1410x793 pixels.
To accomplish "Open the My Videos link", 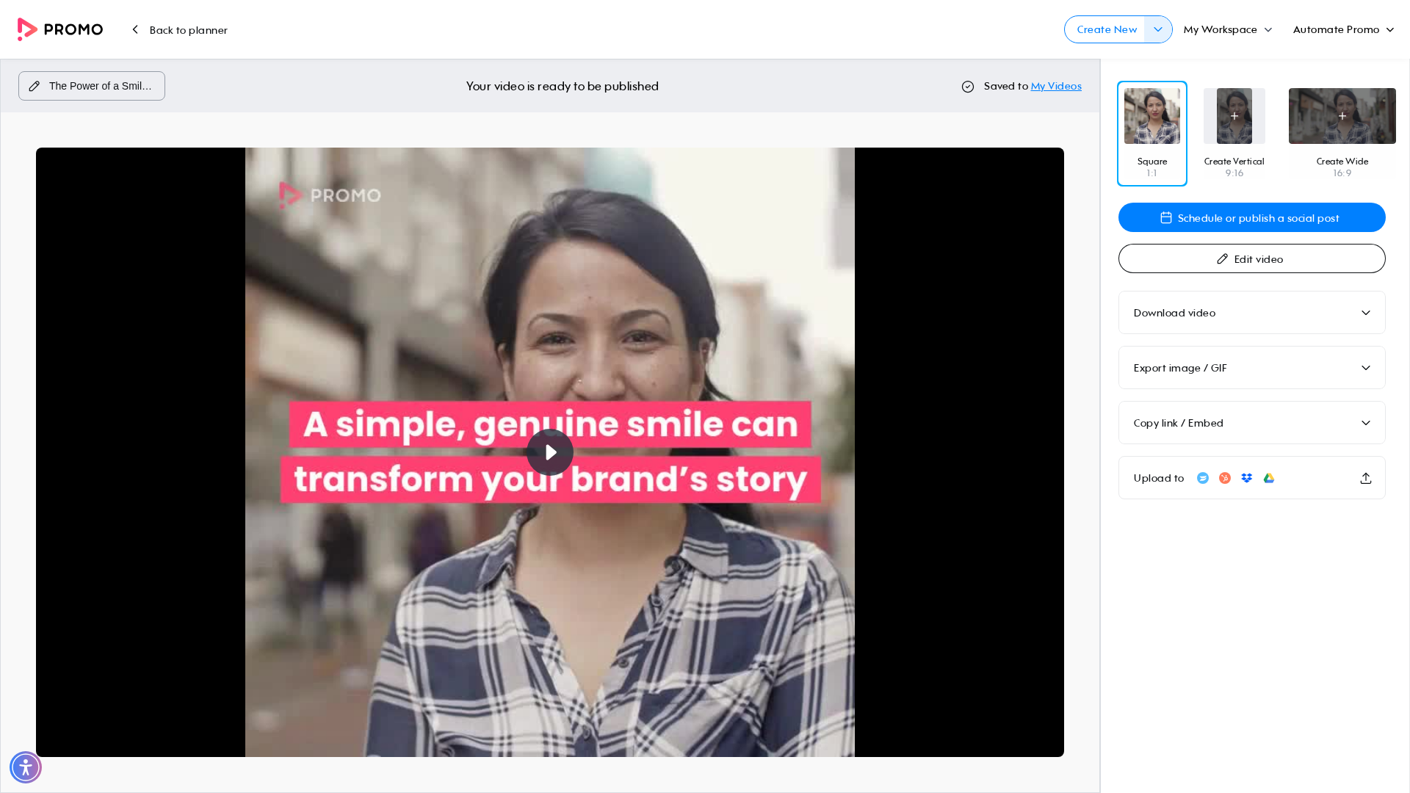I will click(1056, 86).
